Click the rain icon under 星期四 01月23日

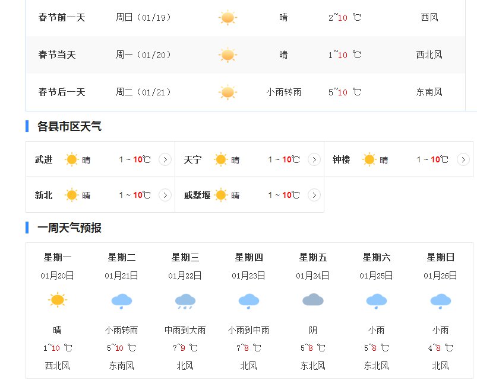click(x=249, y=301)
